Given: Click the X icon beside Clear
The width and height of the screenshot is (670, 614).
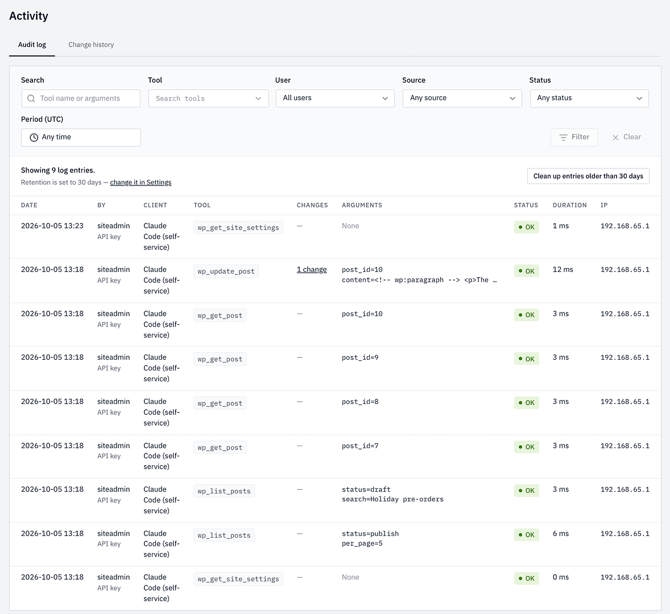Looking at the screenshot, I should (x=615, y=137).
